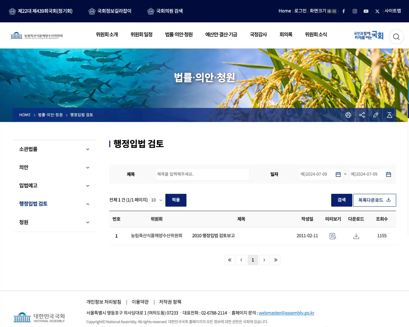Image resolution: width=409 pixels, height=327 pixels.
Task: Click the 검색 button
Action: point(342,200)
